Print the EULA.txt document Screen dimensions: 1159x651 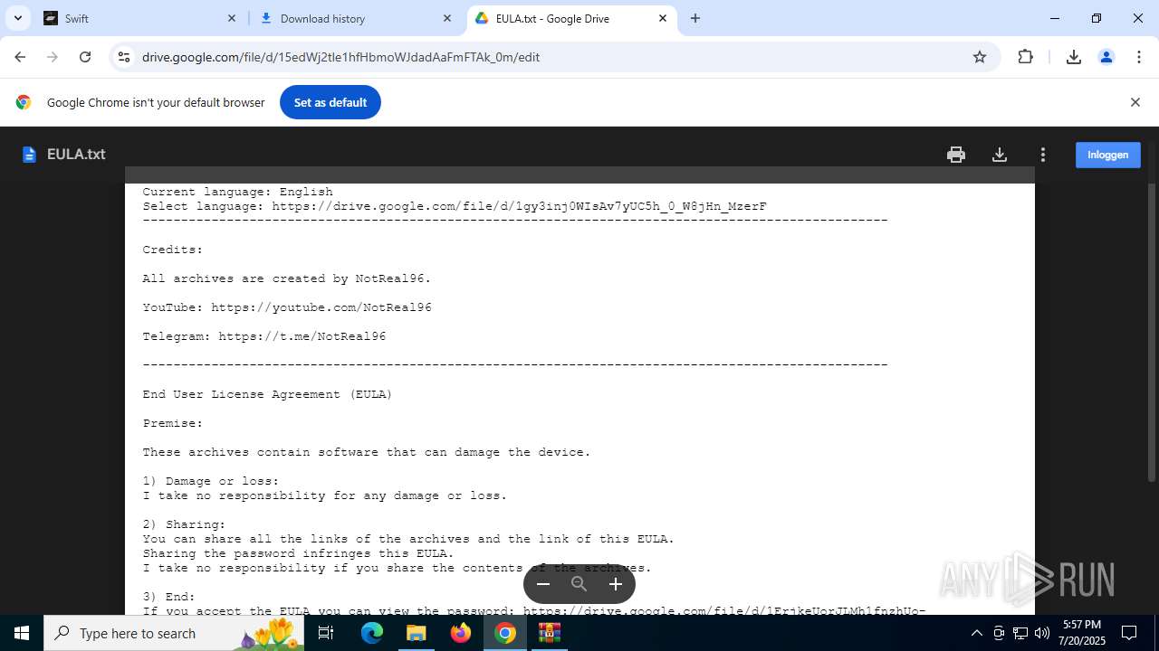[956, 155]
